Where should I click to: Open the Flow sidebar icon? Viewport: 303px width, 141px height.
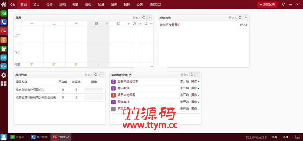coord(4,66)
